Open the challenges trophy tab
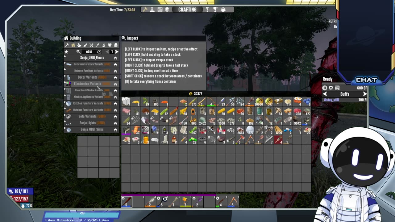 coord(215,10)
